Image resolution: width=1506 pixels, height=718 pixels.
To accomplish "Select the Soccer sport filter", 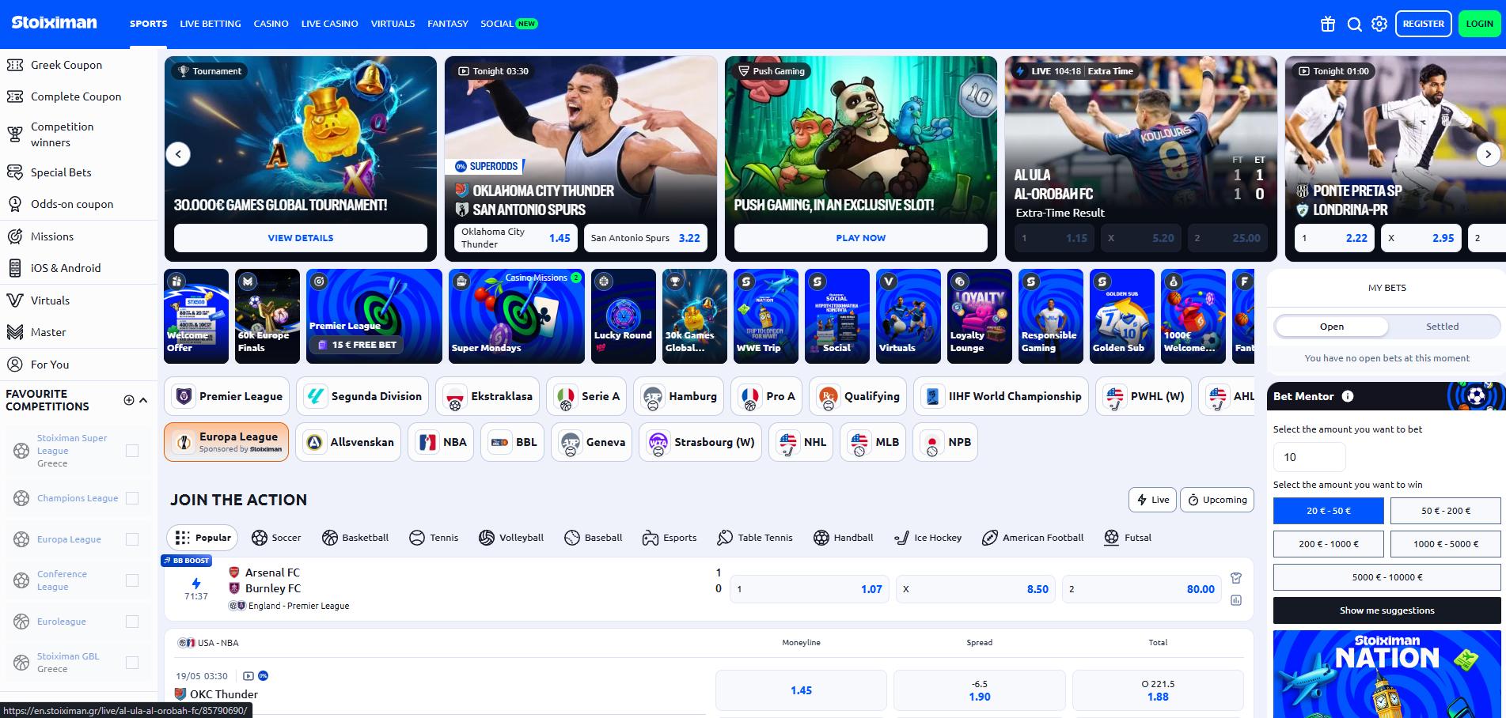I will click(276, 538).
